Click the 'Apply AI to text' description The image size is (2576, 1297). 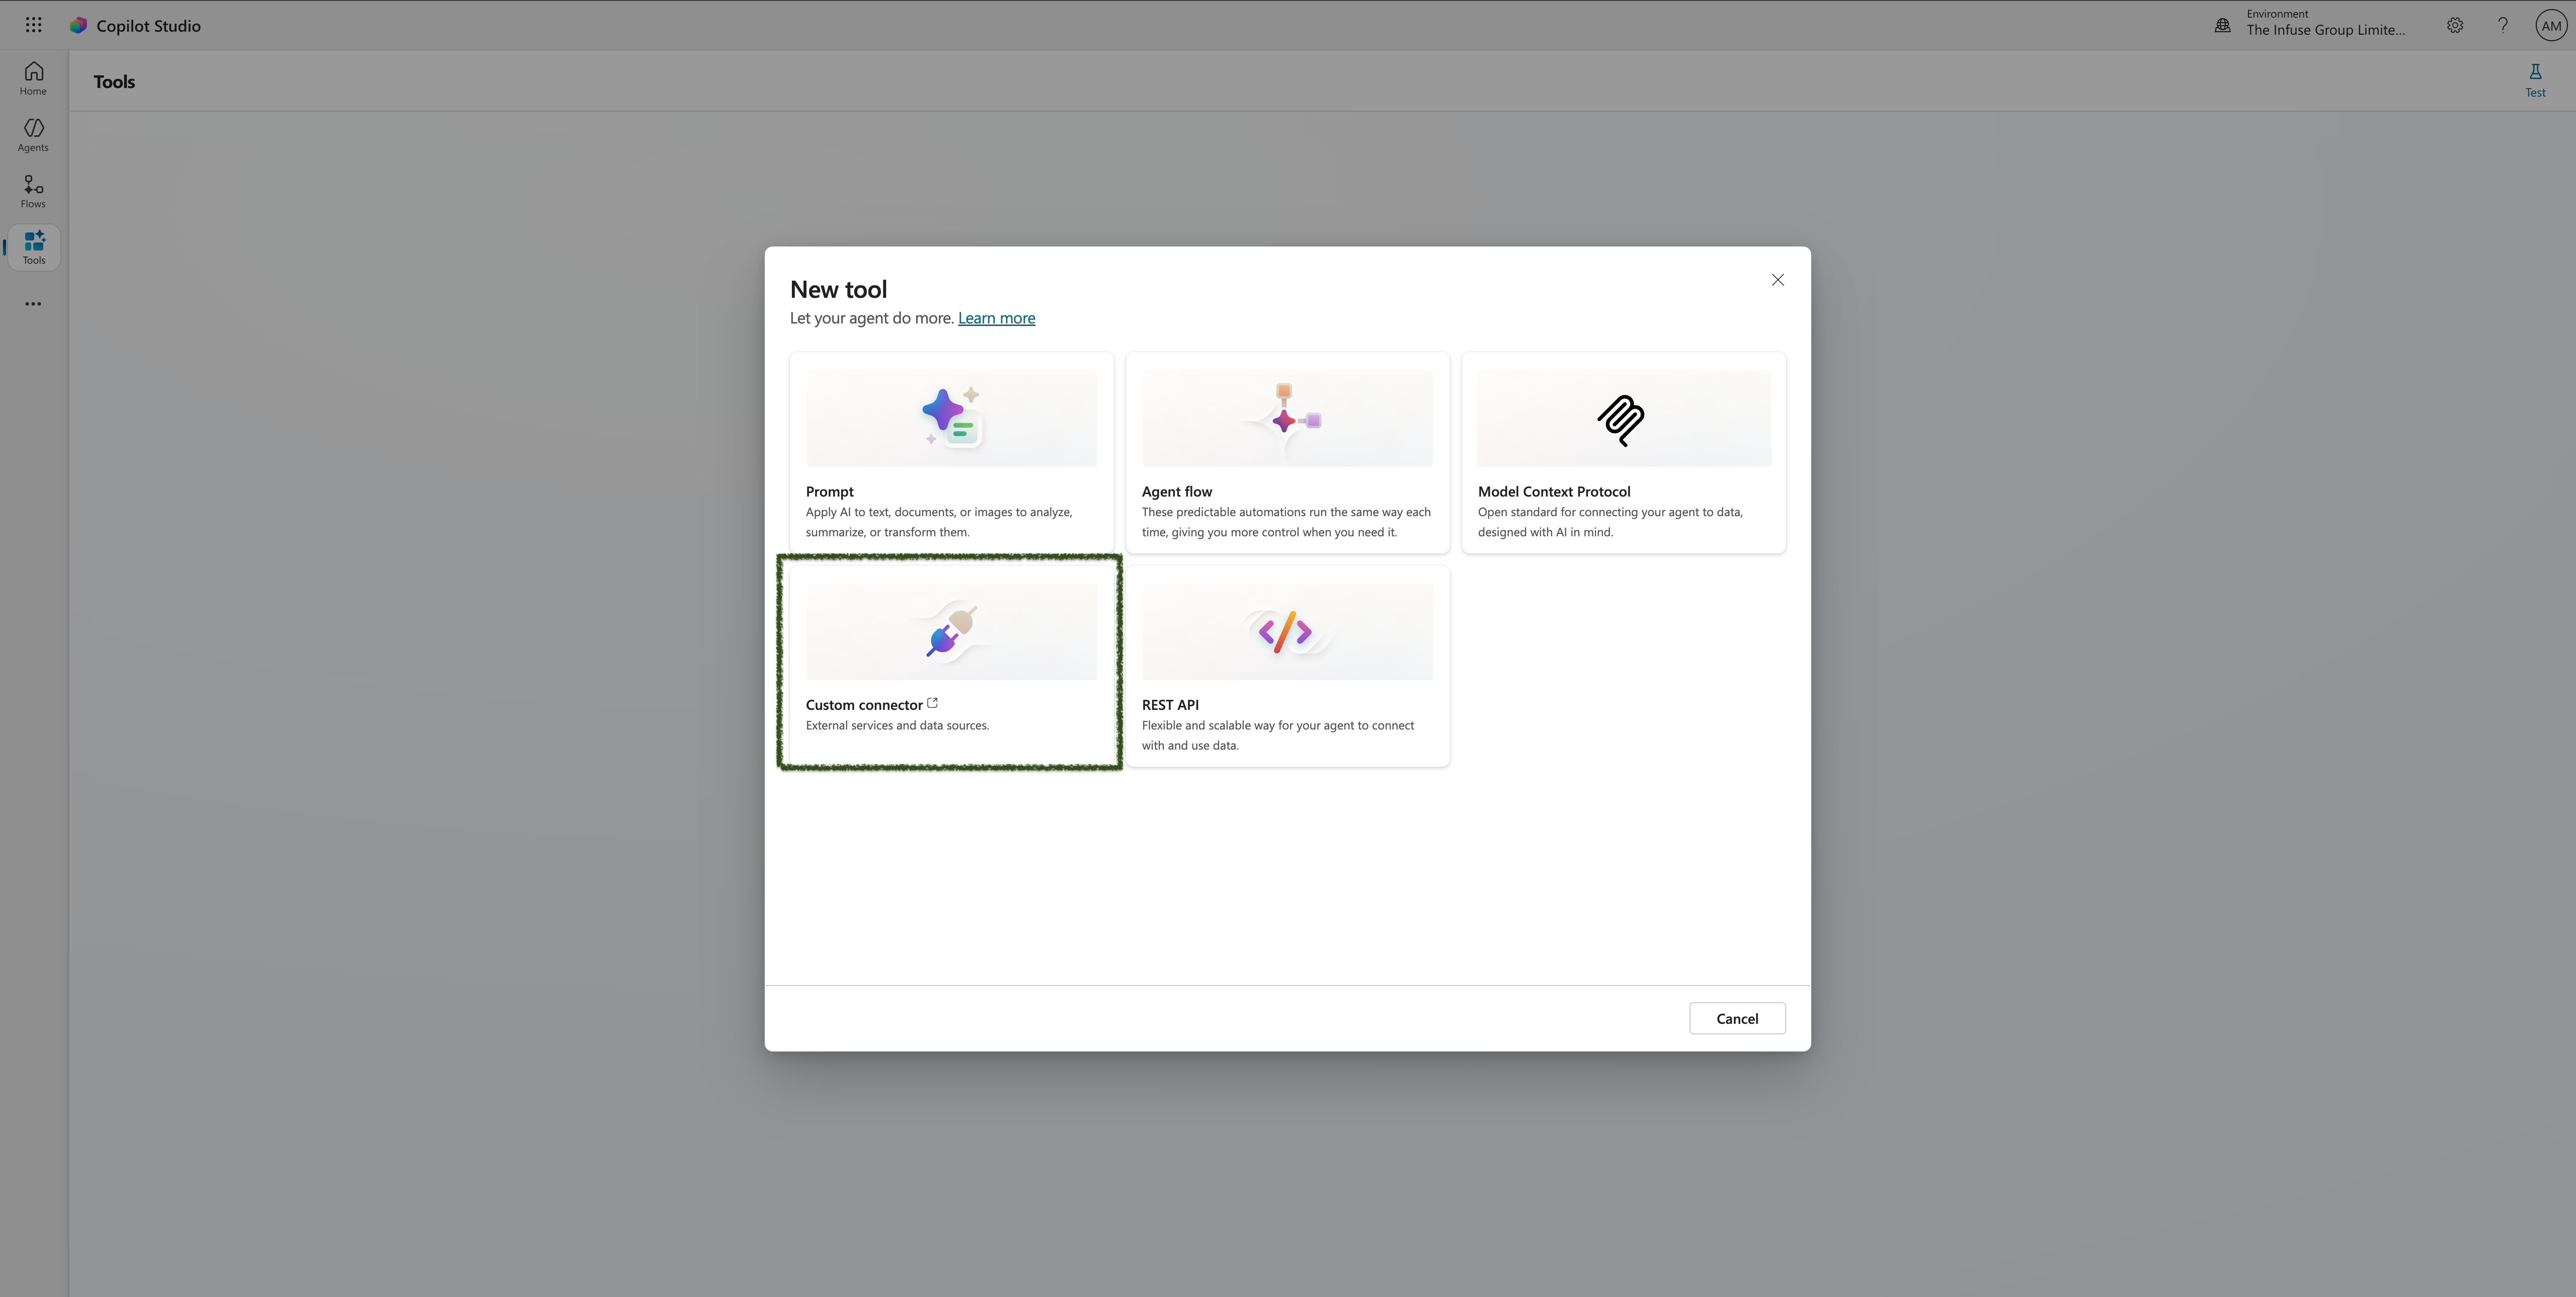(x=939, y=522)
